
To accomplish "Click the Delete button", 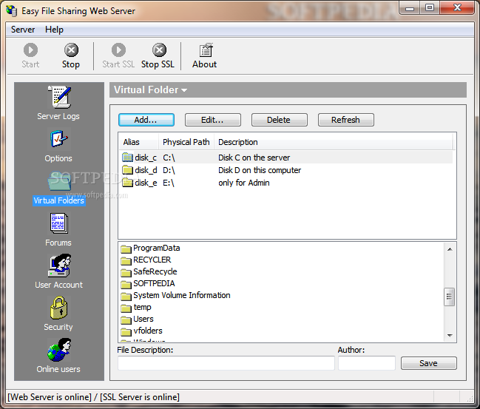I will click(x=280, y=120).
